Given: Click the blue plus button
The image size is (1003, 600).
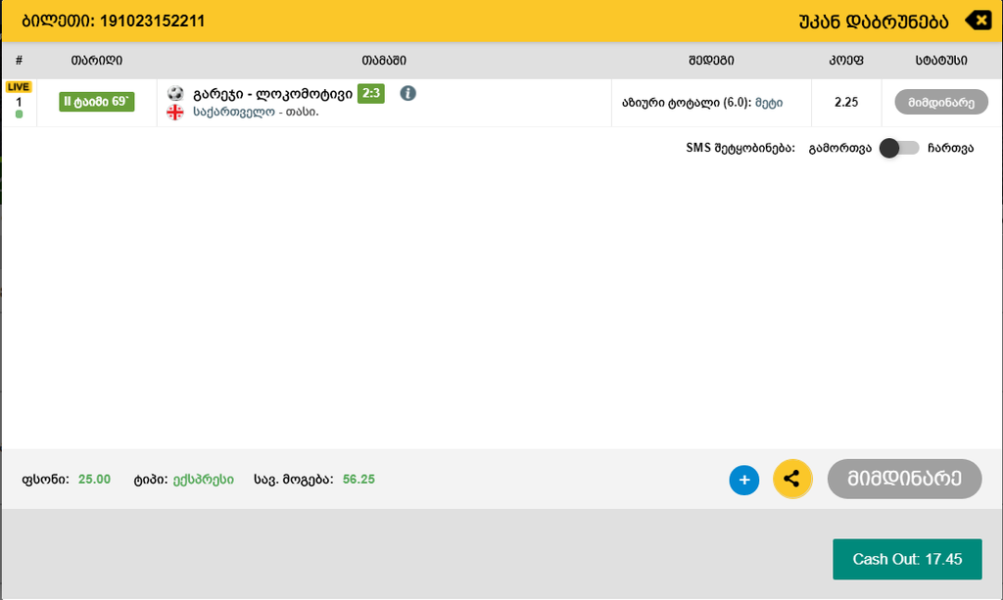Looking at the screenshot, I should (744, 480).
